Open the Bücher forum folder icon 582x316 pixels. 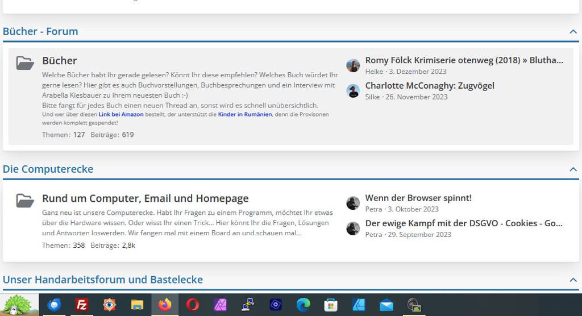25,63
